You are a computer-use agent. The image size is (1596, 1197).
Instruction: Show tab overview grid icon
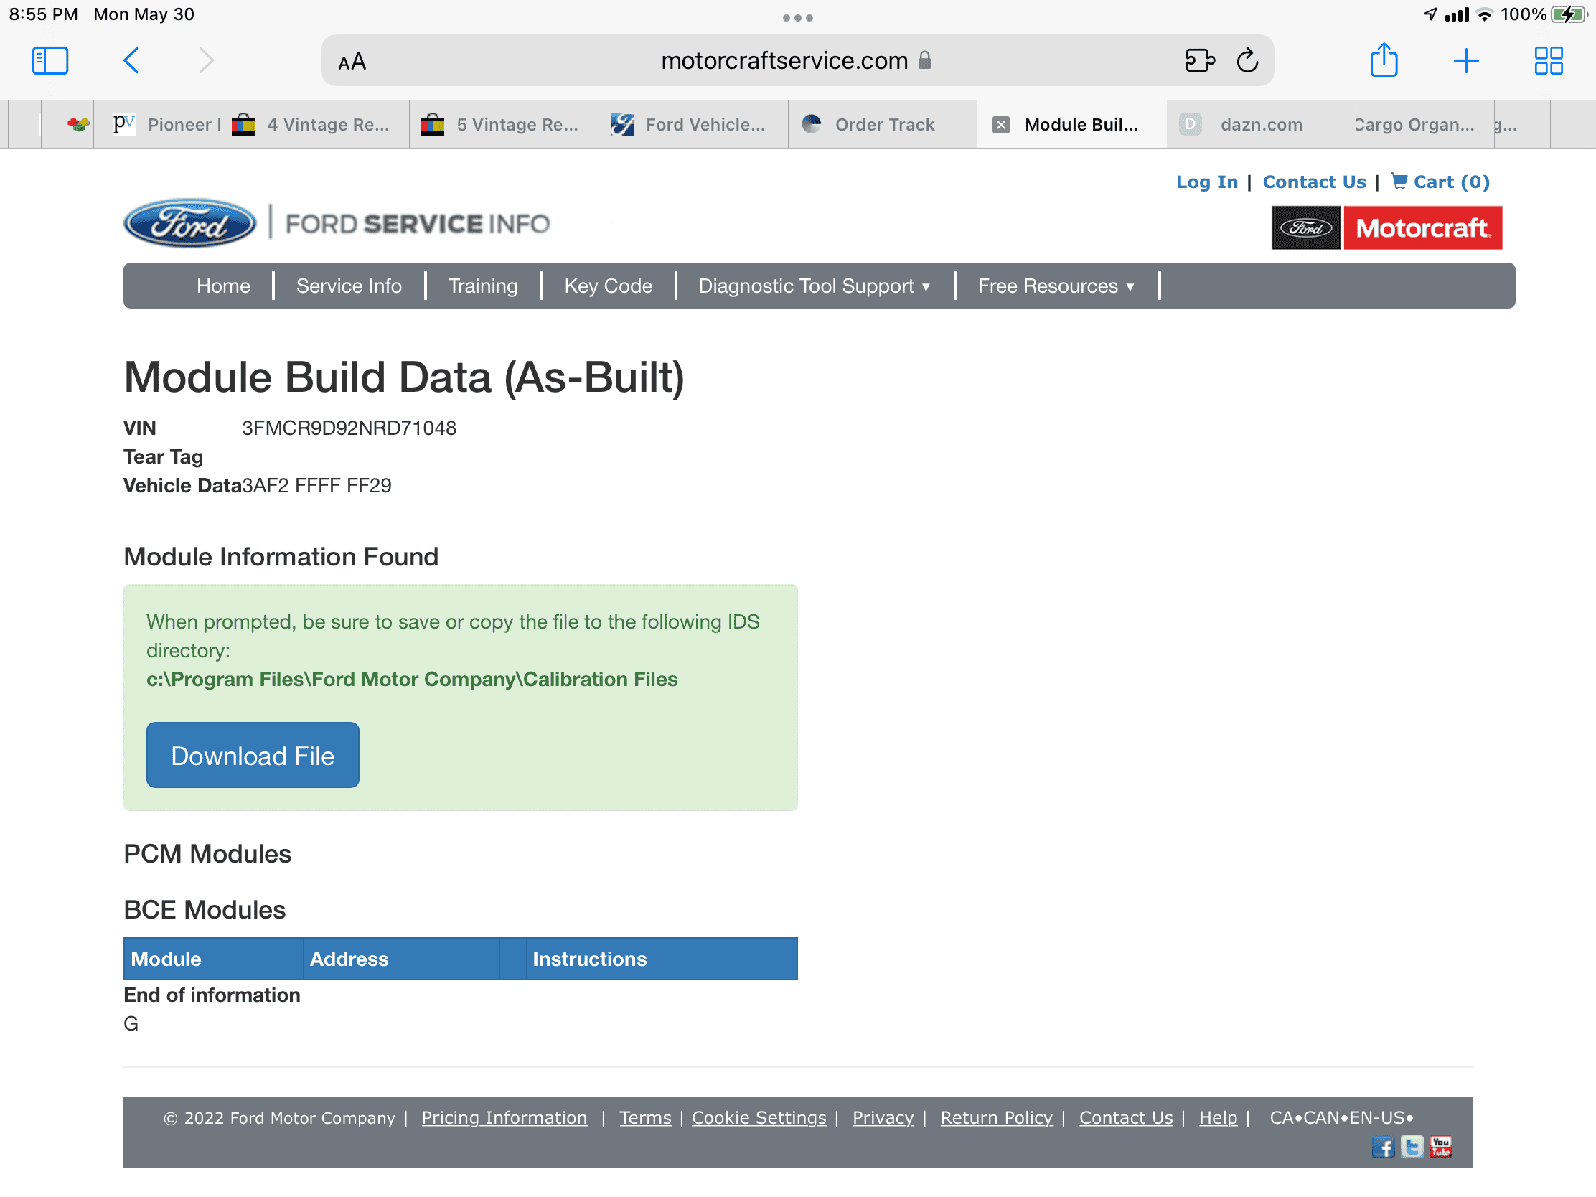coord(1548,60)
